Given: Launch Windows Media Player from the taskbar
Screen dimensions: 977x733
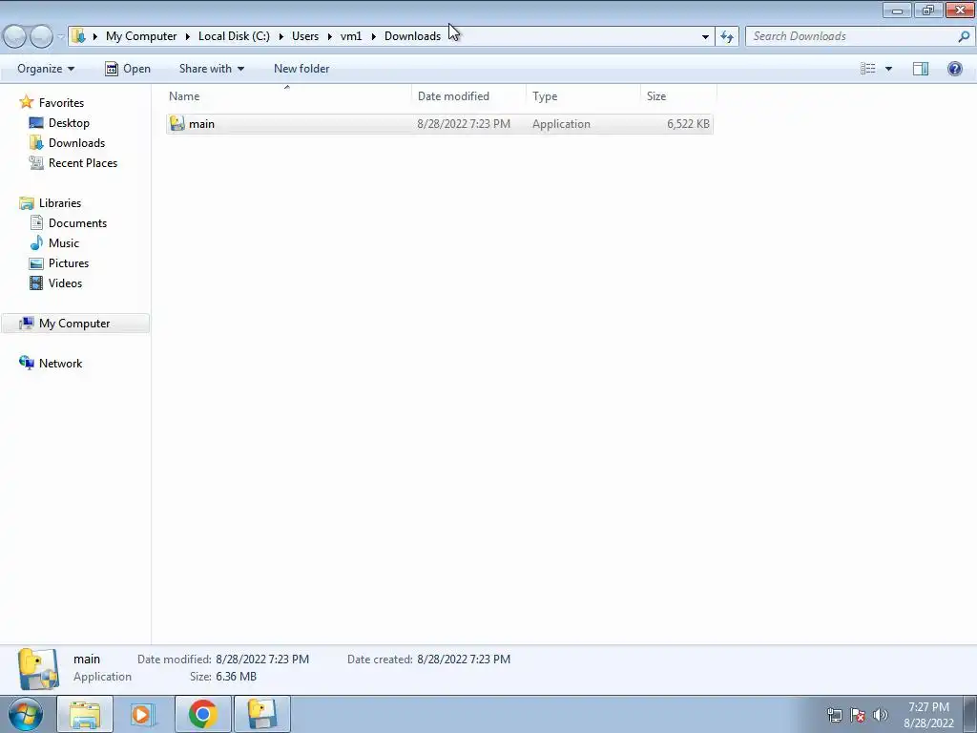Looking at the screenshot, I should tap(143, 714).
